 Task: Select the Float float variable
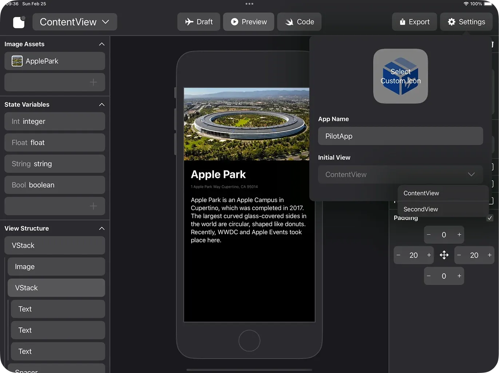[x=55, y=142]
